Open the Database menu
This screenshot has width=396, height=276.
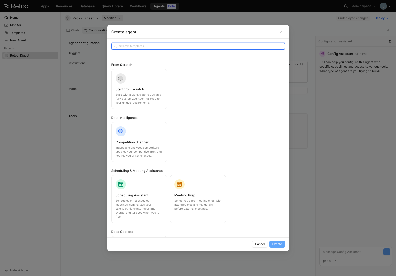87,6
